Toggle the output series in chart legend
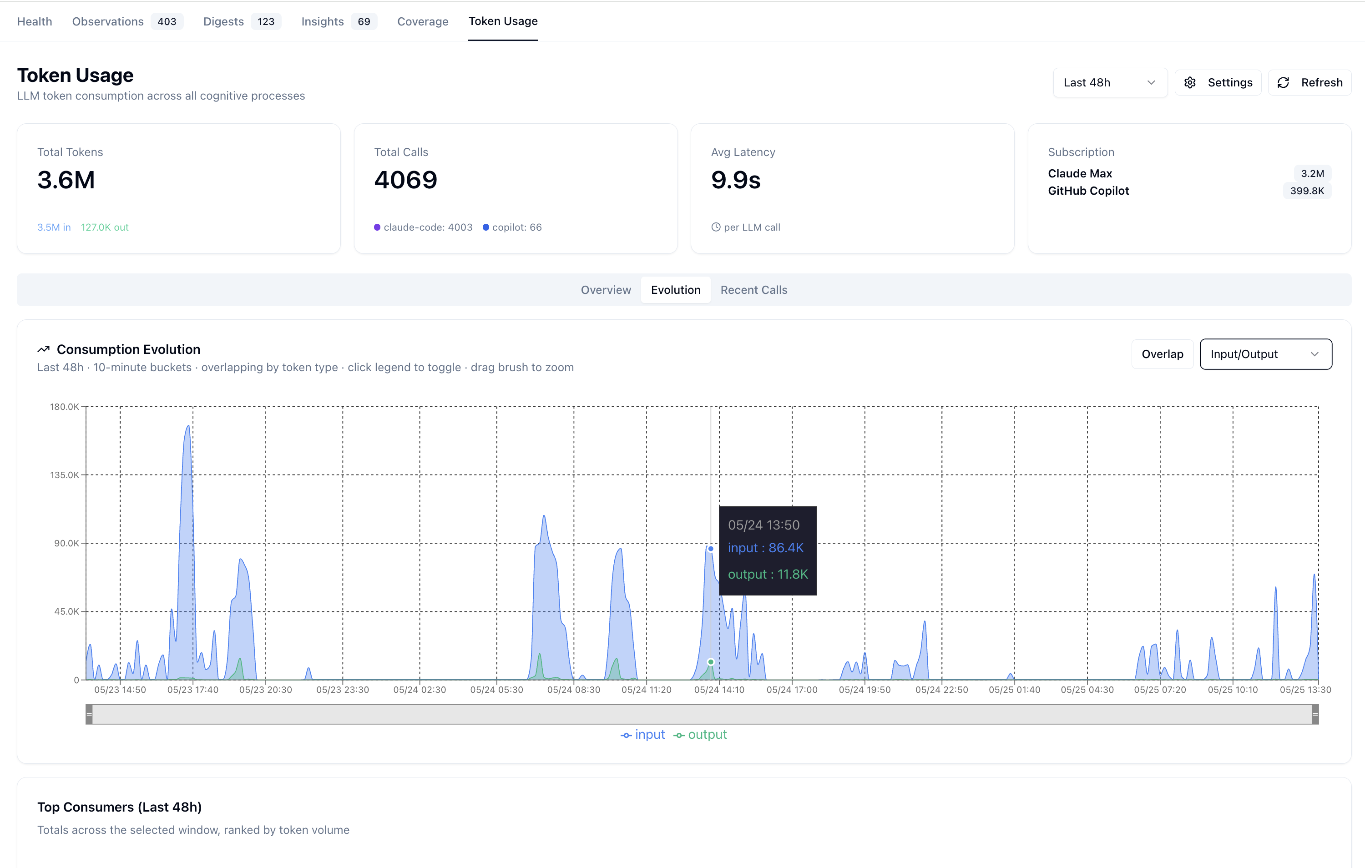Screen dimensions: 1365x868 (700, 735)
